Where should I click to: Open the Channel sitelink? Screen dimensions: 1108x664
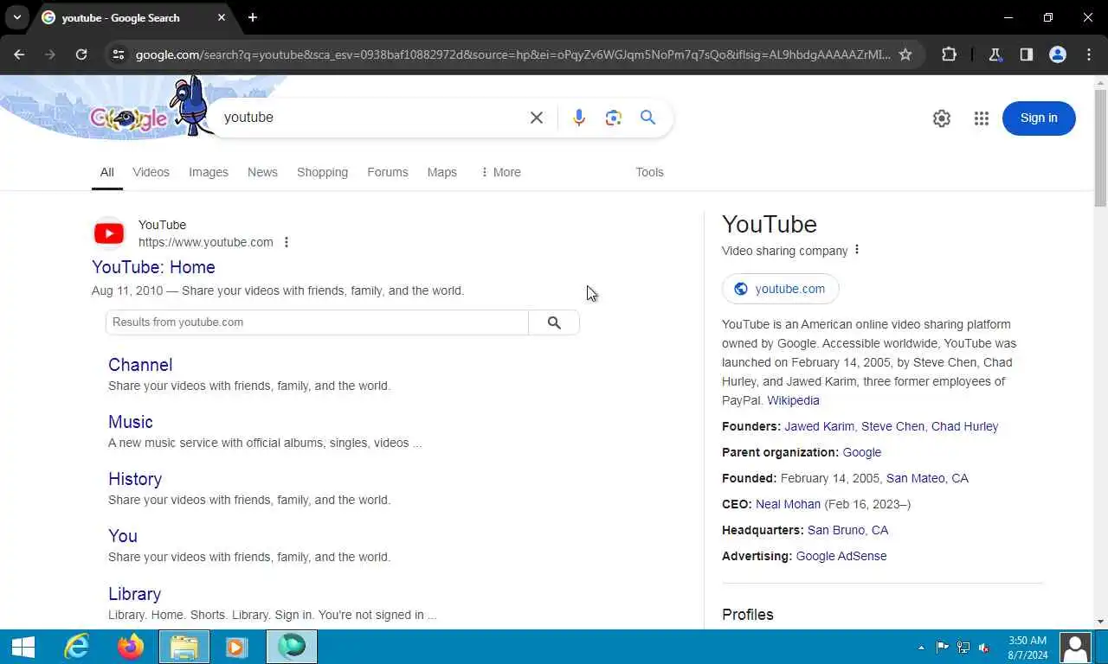coord(140,365)
